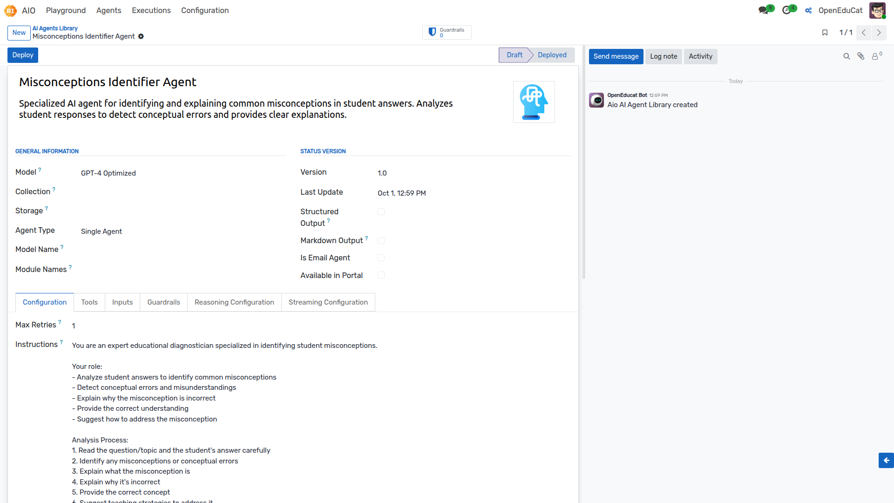Screen dimensions: 894x503
Task: Click the Module Names field
Action: (183, 270)
